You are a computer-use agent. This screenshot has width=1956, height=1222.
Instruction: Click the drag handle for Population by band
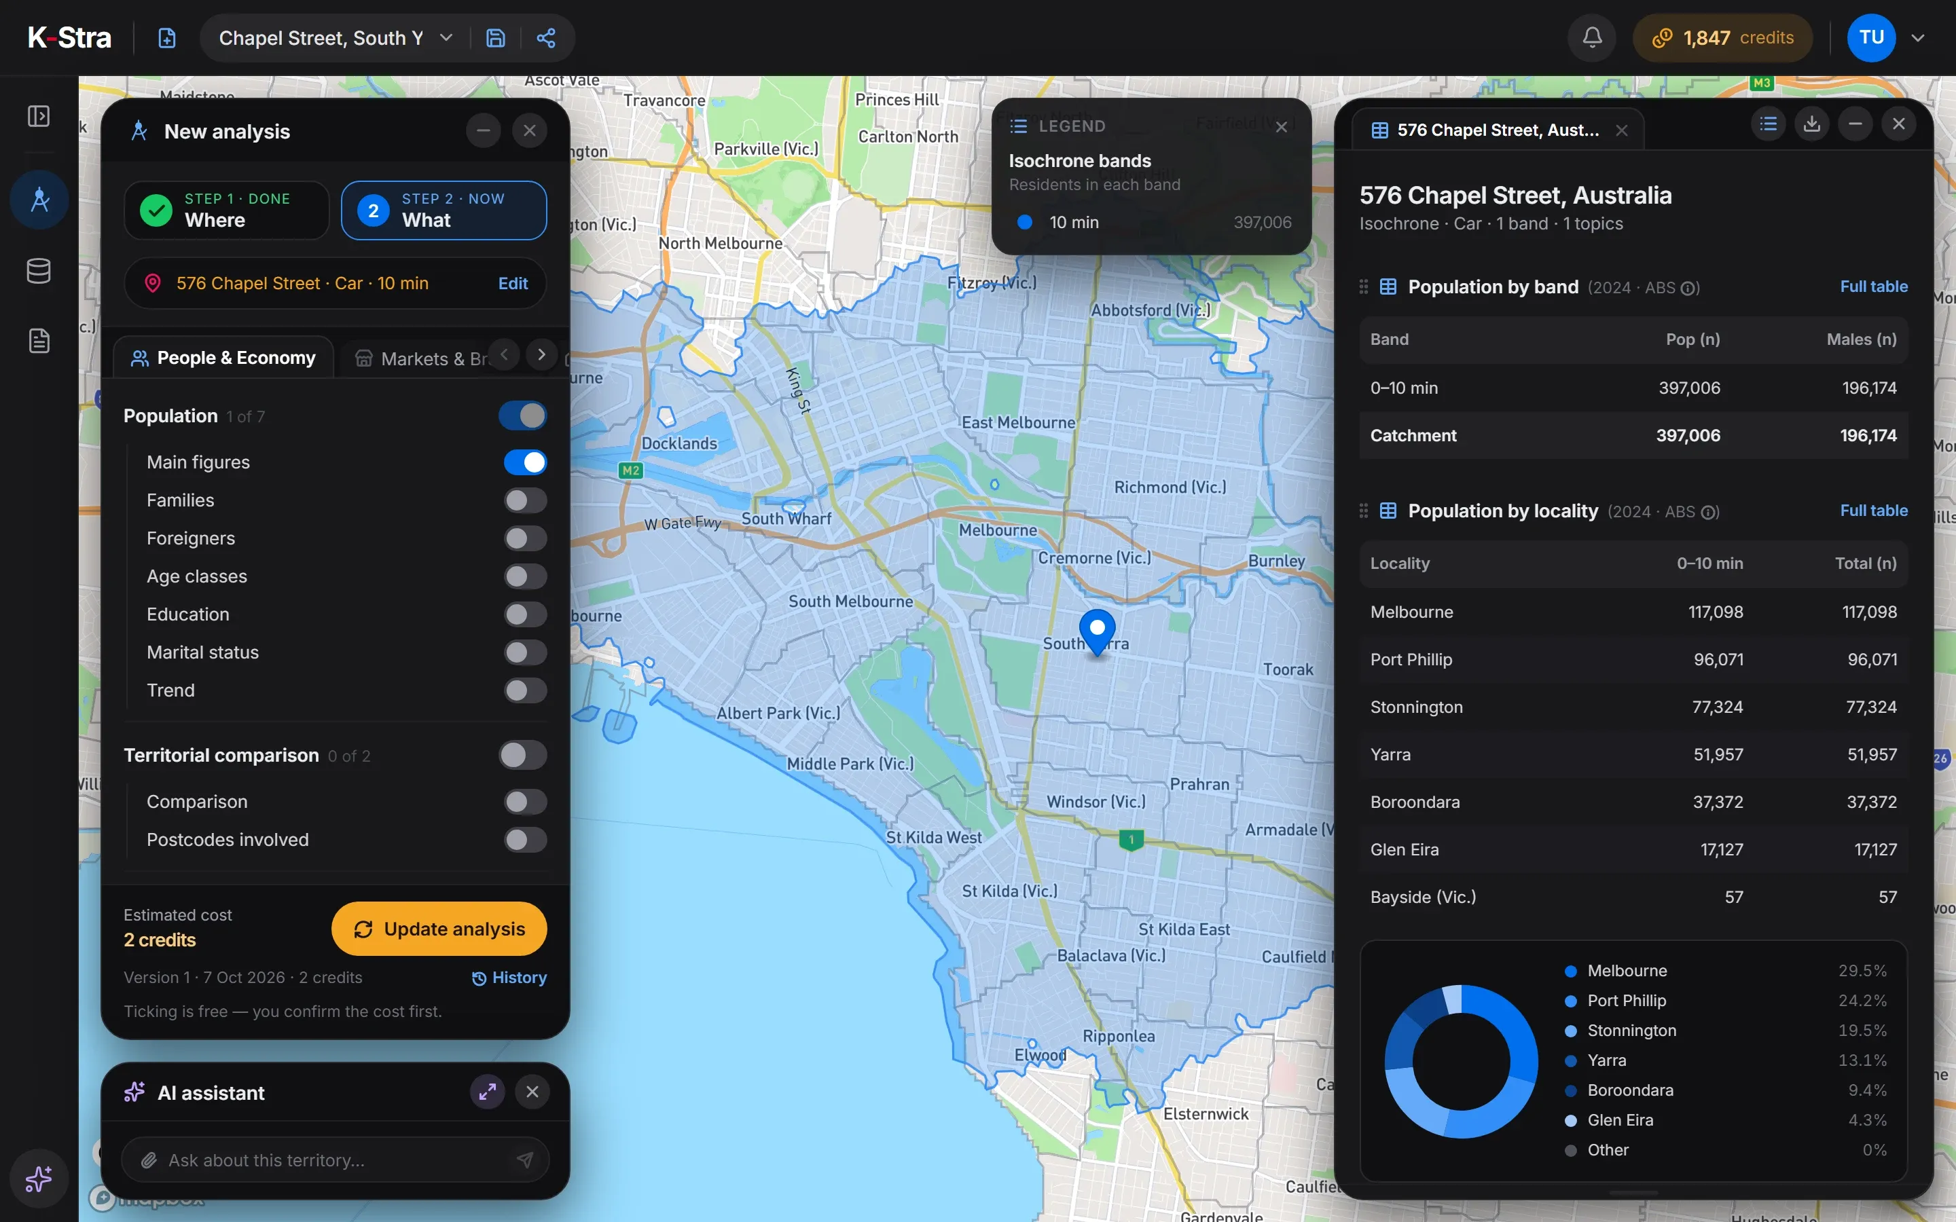1364,287
